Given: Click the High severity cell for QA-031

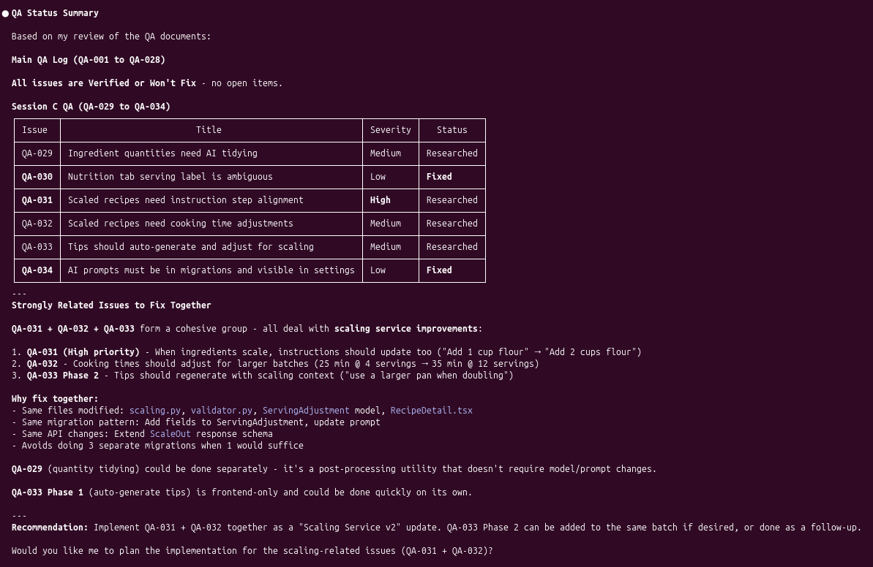Looking at the screenshot, I should point(381,200).
